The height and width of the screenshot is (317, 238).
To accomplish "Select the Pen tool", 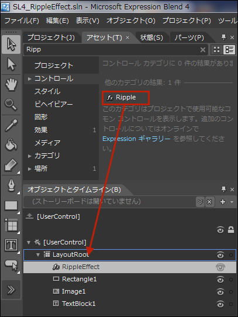I will tap(11, 185).
